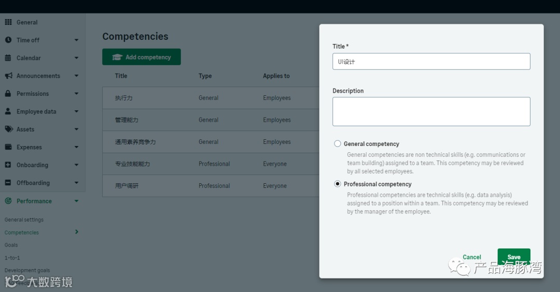Viewport: 560px width, 292px height.
Task: Open General settings submenu item
Action: [x=24, y=220]
